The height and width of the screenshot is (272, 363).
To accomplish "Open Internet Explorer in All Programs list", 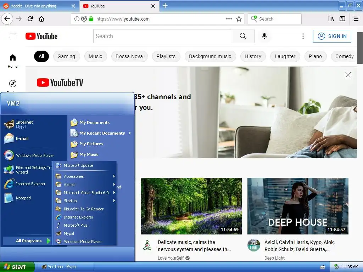I will (85, 217).
